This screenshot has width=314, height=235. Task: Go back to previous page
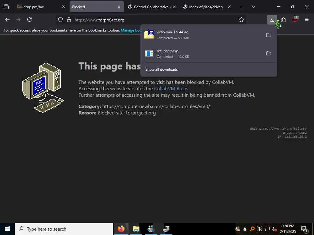7,20
